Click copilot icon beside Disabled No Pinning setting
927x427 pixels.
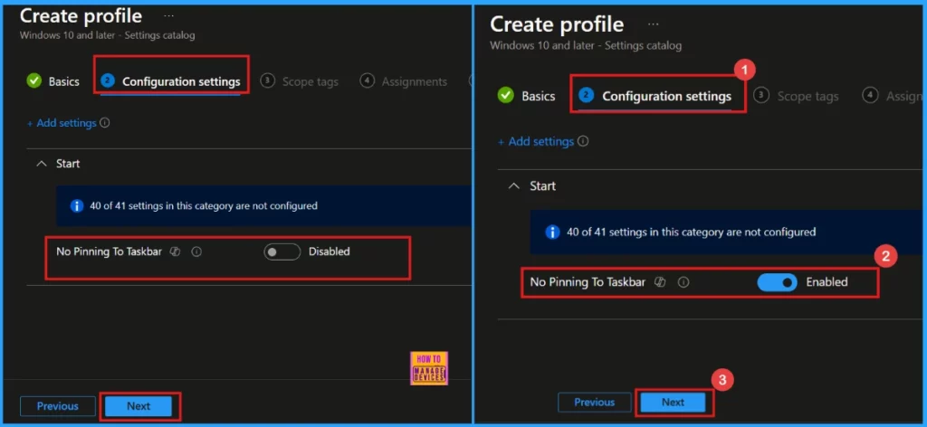coord(175,251)
